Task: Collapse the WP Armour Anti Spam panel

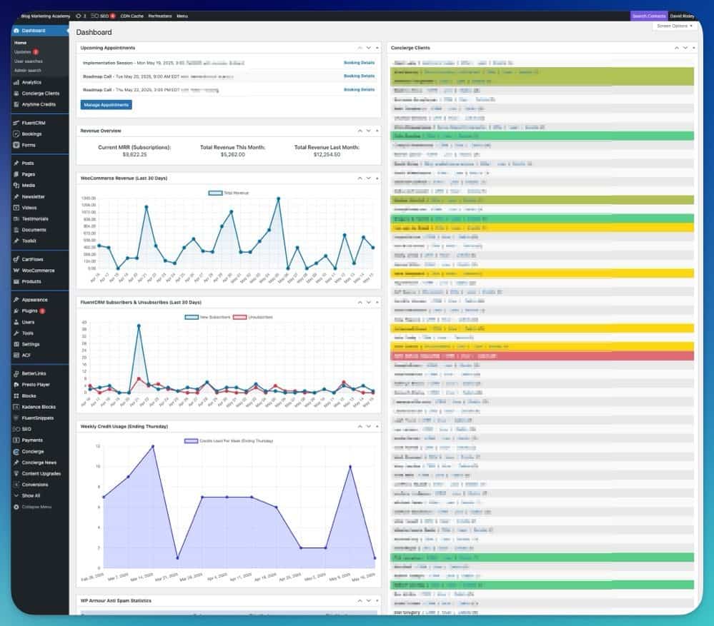Action: click(x=377, y=601)
